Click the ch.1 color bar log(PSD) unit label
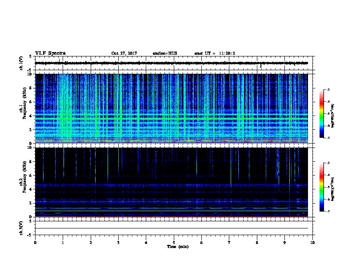The image size is (352, 272). click(333, 116)
